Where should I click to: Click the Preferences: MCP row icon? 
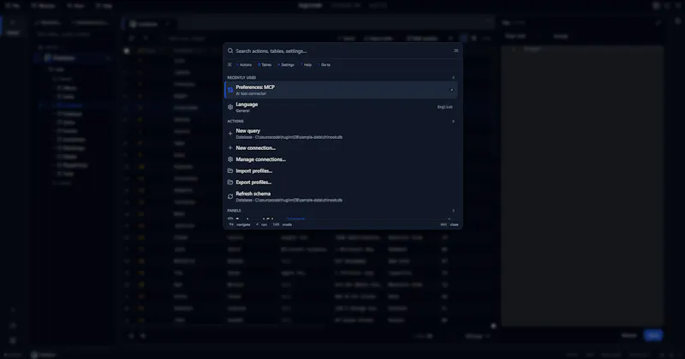pos(230,90)
